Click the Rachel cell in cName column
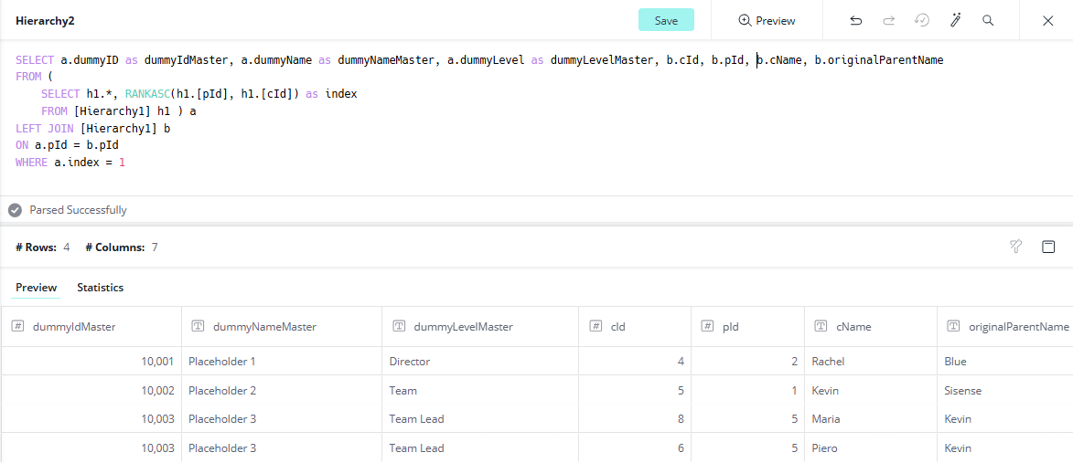1073x463 pixels. pyautogui.click(x=828, y=362)
